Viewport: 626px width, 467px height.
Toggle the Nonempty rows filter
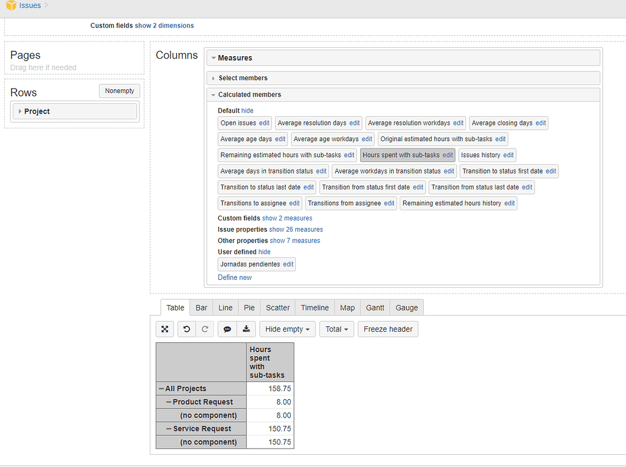(119, 90)
